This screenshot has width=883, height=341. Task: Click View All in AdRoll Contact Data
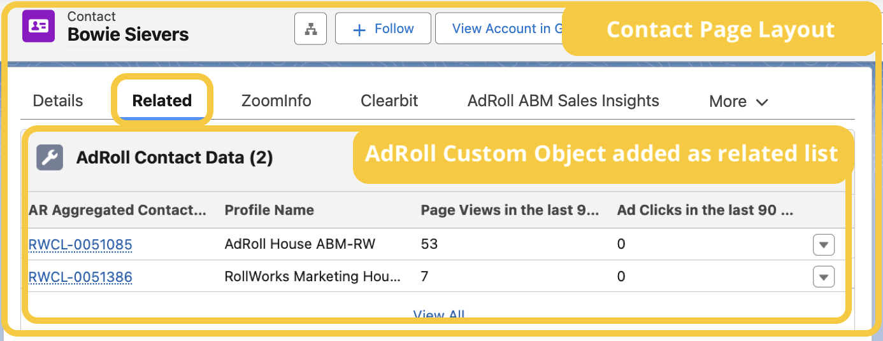coord(438,314)
